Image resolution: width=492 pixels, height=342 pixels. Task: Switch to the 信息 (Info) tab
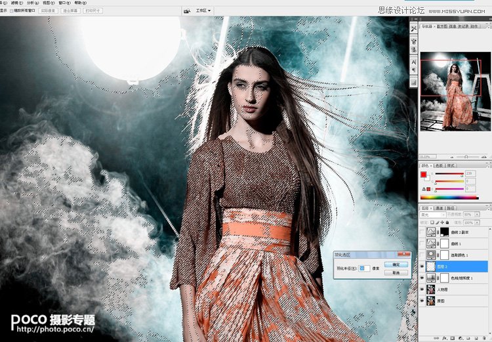click(453, 26)
